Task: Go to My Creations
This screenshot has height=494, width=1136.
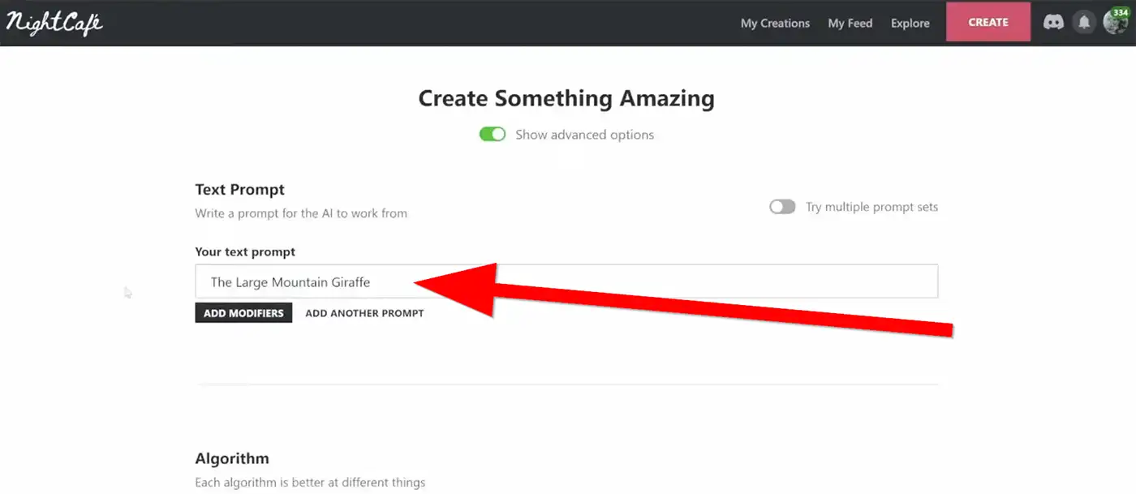Action: click(x=775, y=23)
